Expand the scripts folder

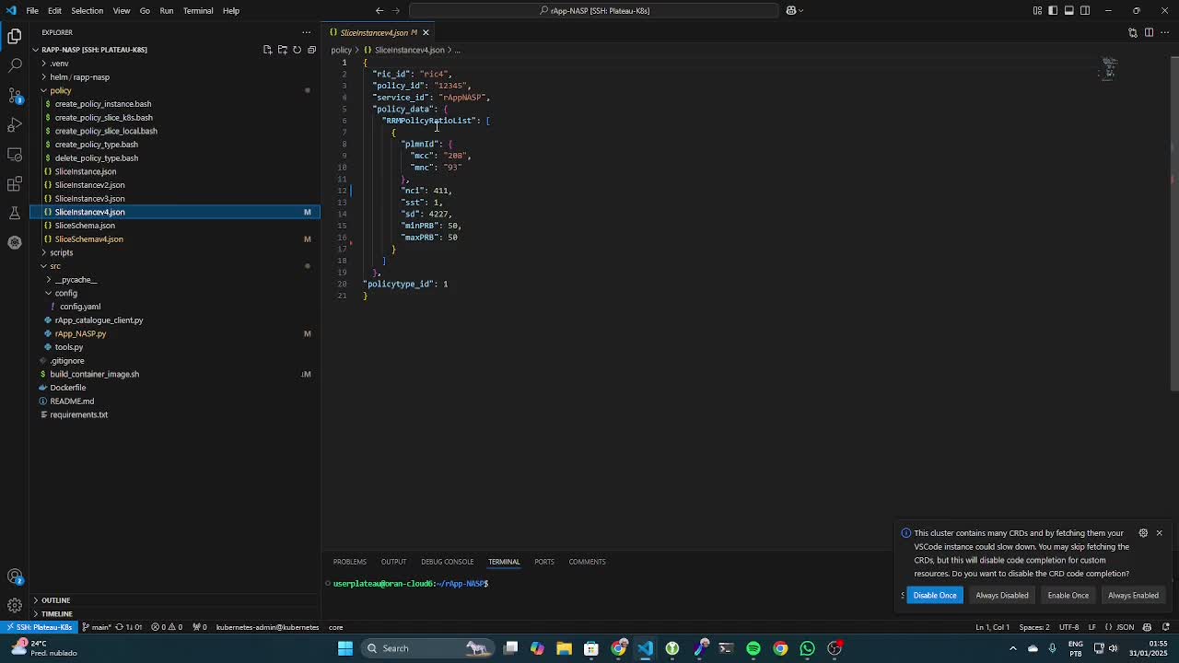pyautogui.click(x=62, y=252)
